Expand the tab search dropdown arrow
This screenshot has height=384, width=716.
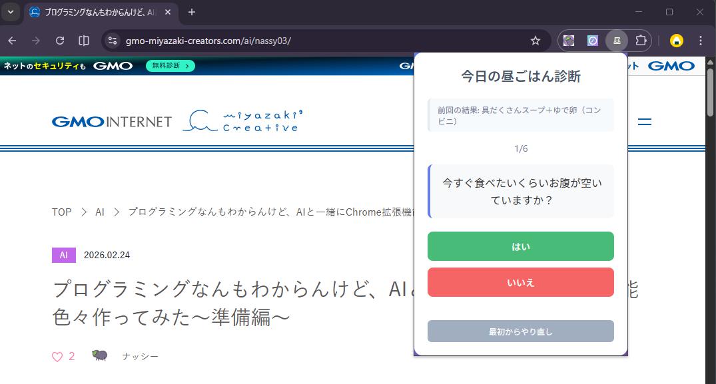pos(11,12)
